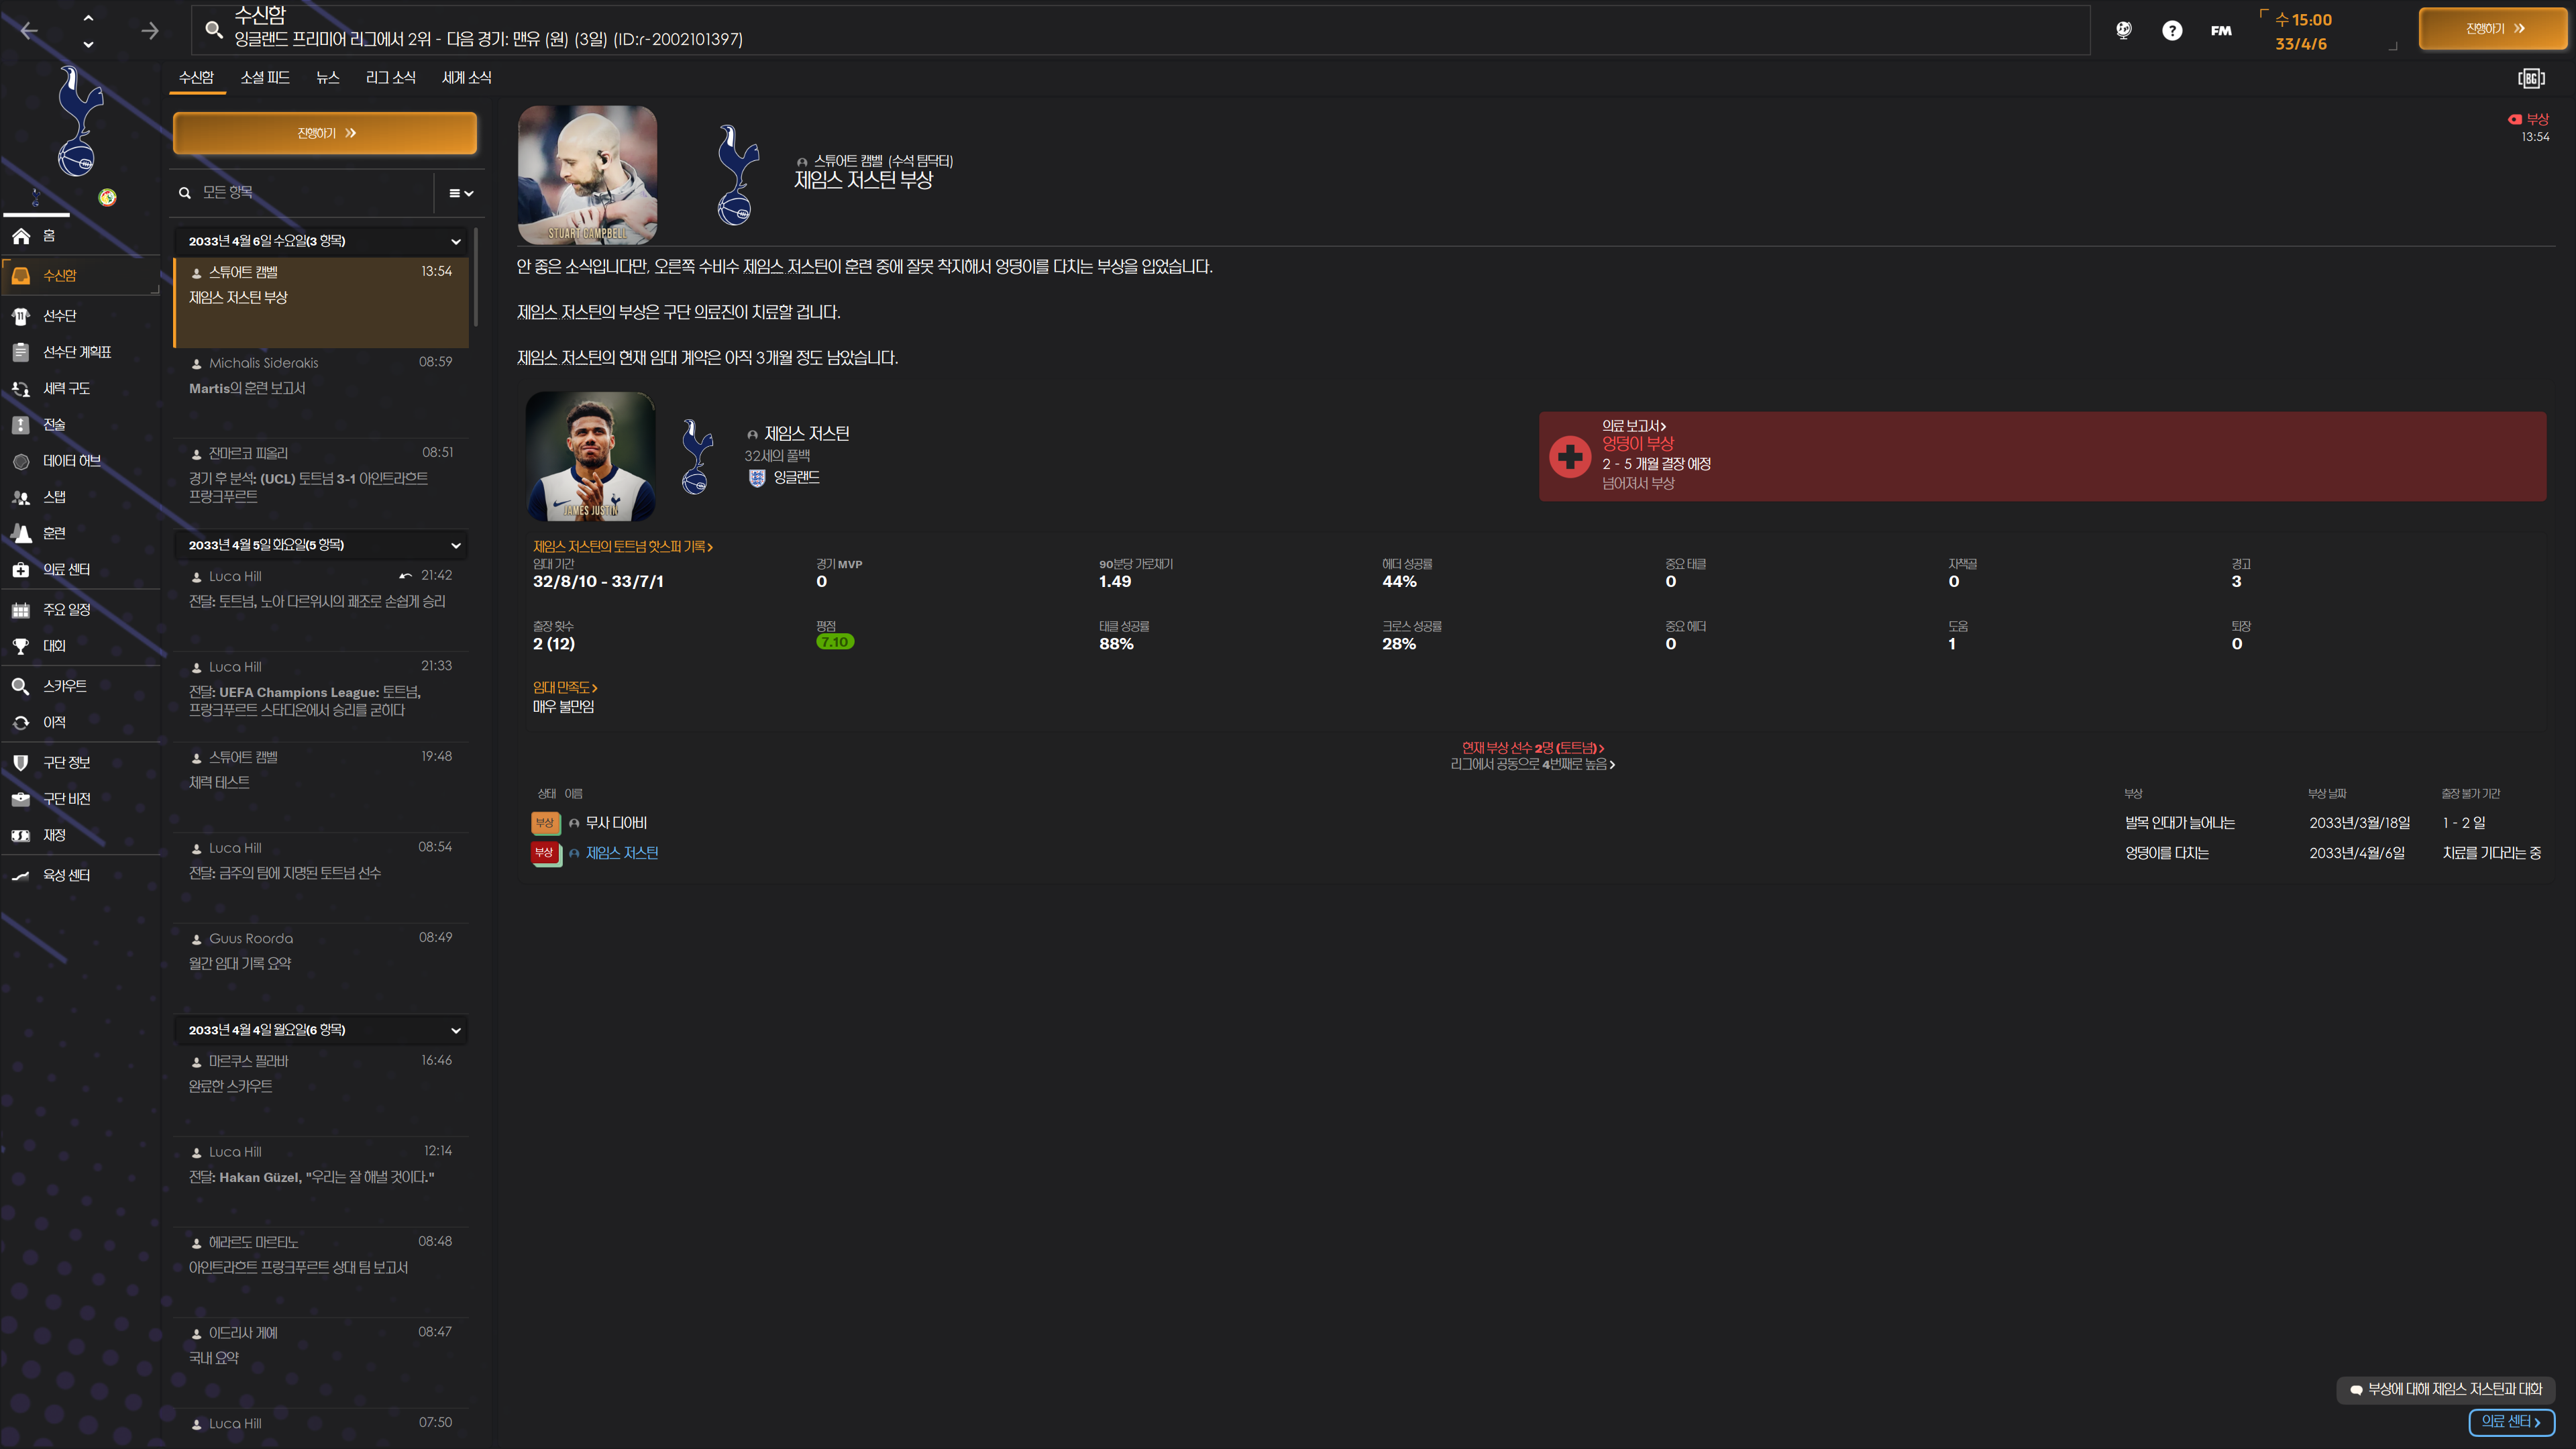The height and width of the screenshot is (1449, 2576).
Task: Click the back navigation arrow
Action: [29, 31]
